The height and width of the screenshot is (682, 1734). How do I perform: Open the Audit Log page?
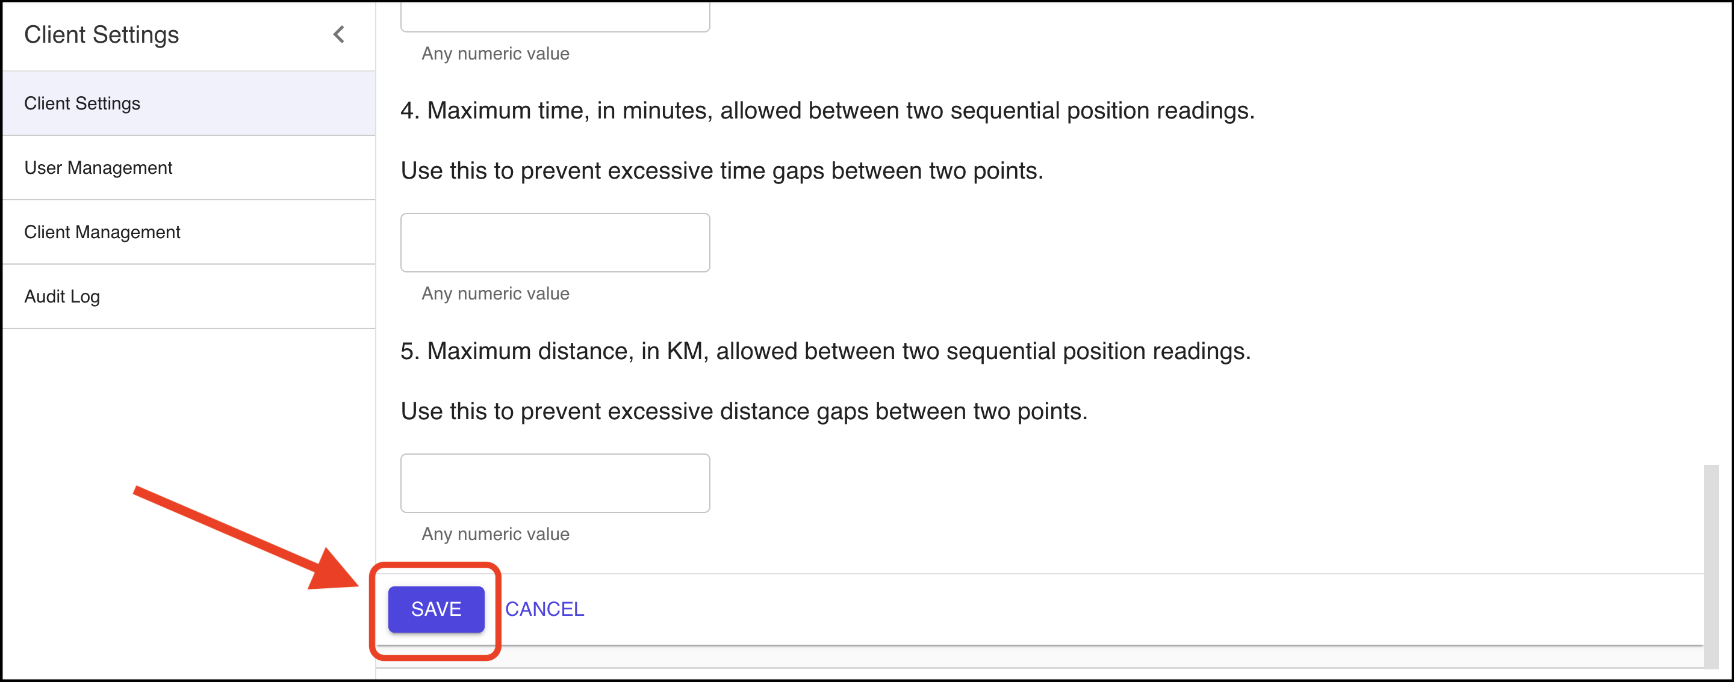62,296
